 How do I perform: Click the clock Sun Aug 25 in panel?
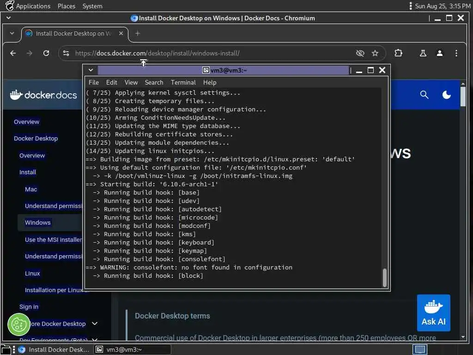point(442,6)
